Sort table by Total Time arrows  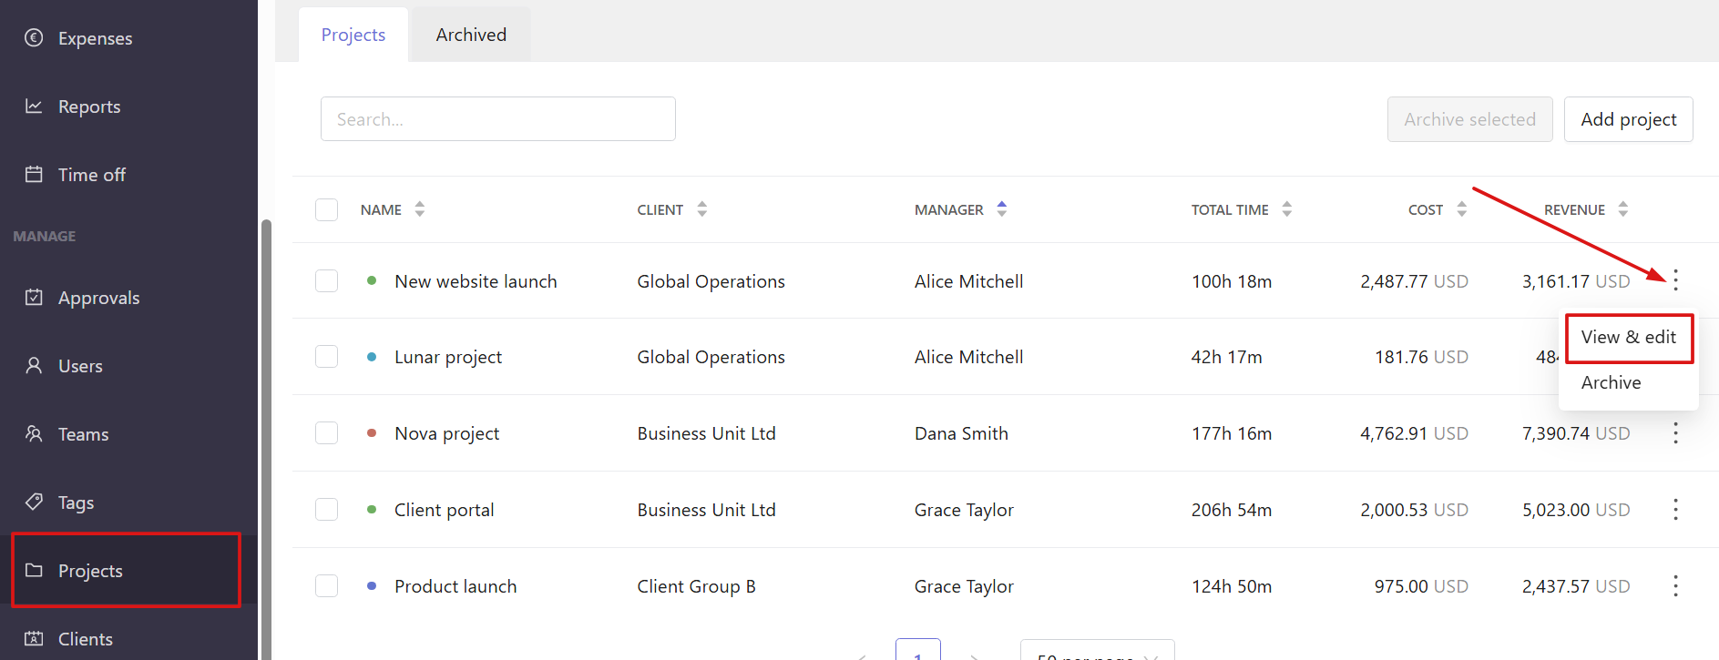[1287, 209]
